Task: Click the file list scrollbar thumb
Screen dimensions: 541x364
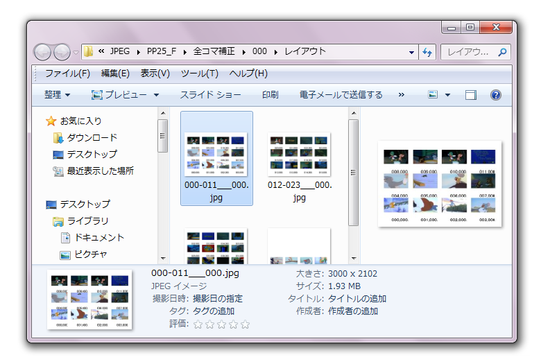Action: (x=353, y=173)
